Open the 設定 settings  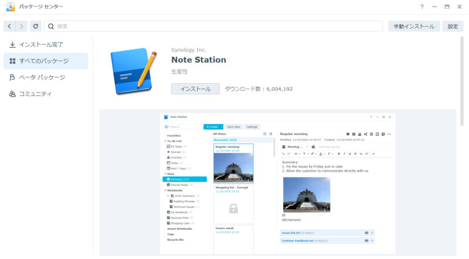[x=453, y=26]
